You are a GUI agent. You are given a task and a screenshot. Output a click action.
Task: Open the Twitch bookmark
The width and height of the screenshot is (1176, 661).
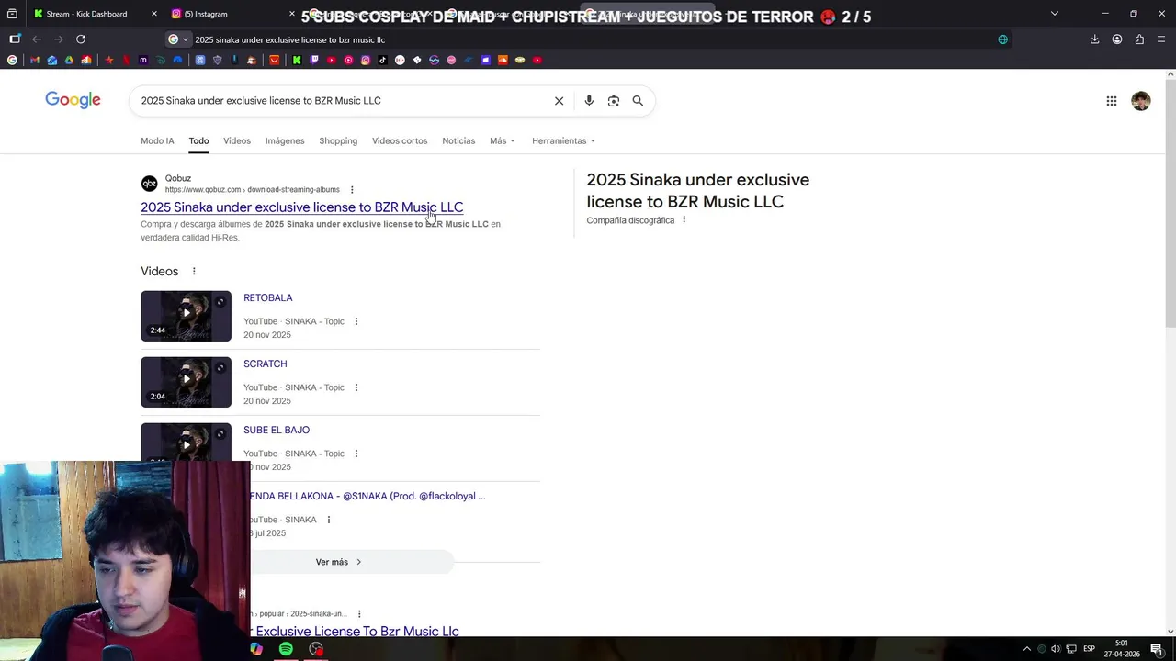[314, 60]
